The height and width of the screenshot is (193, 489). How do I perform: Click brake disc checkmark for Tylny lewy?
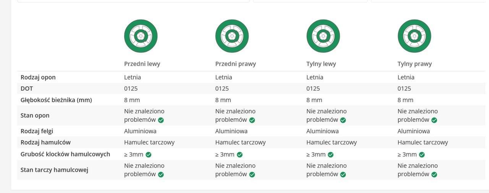343,174
